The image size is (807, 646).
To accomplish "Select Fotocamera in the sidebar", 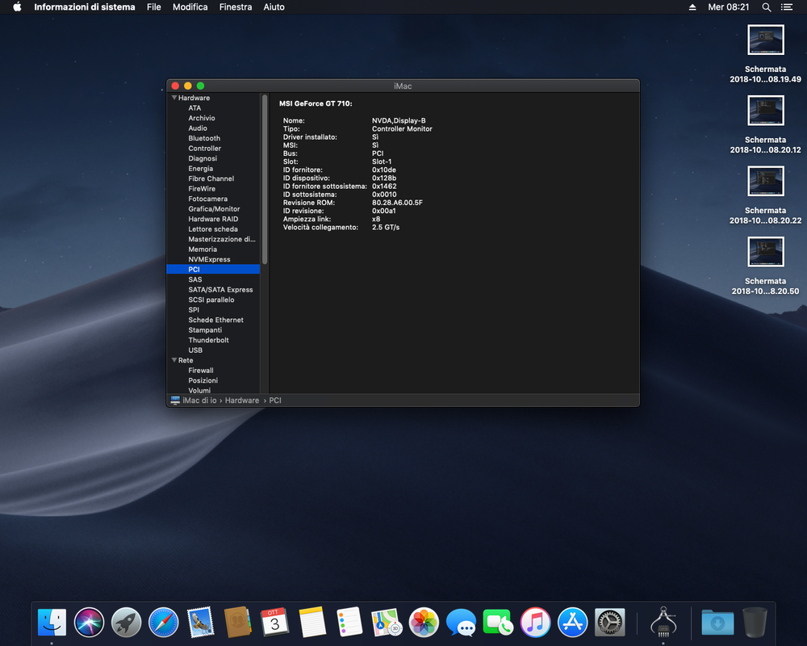I will click(213, 199).
